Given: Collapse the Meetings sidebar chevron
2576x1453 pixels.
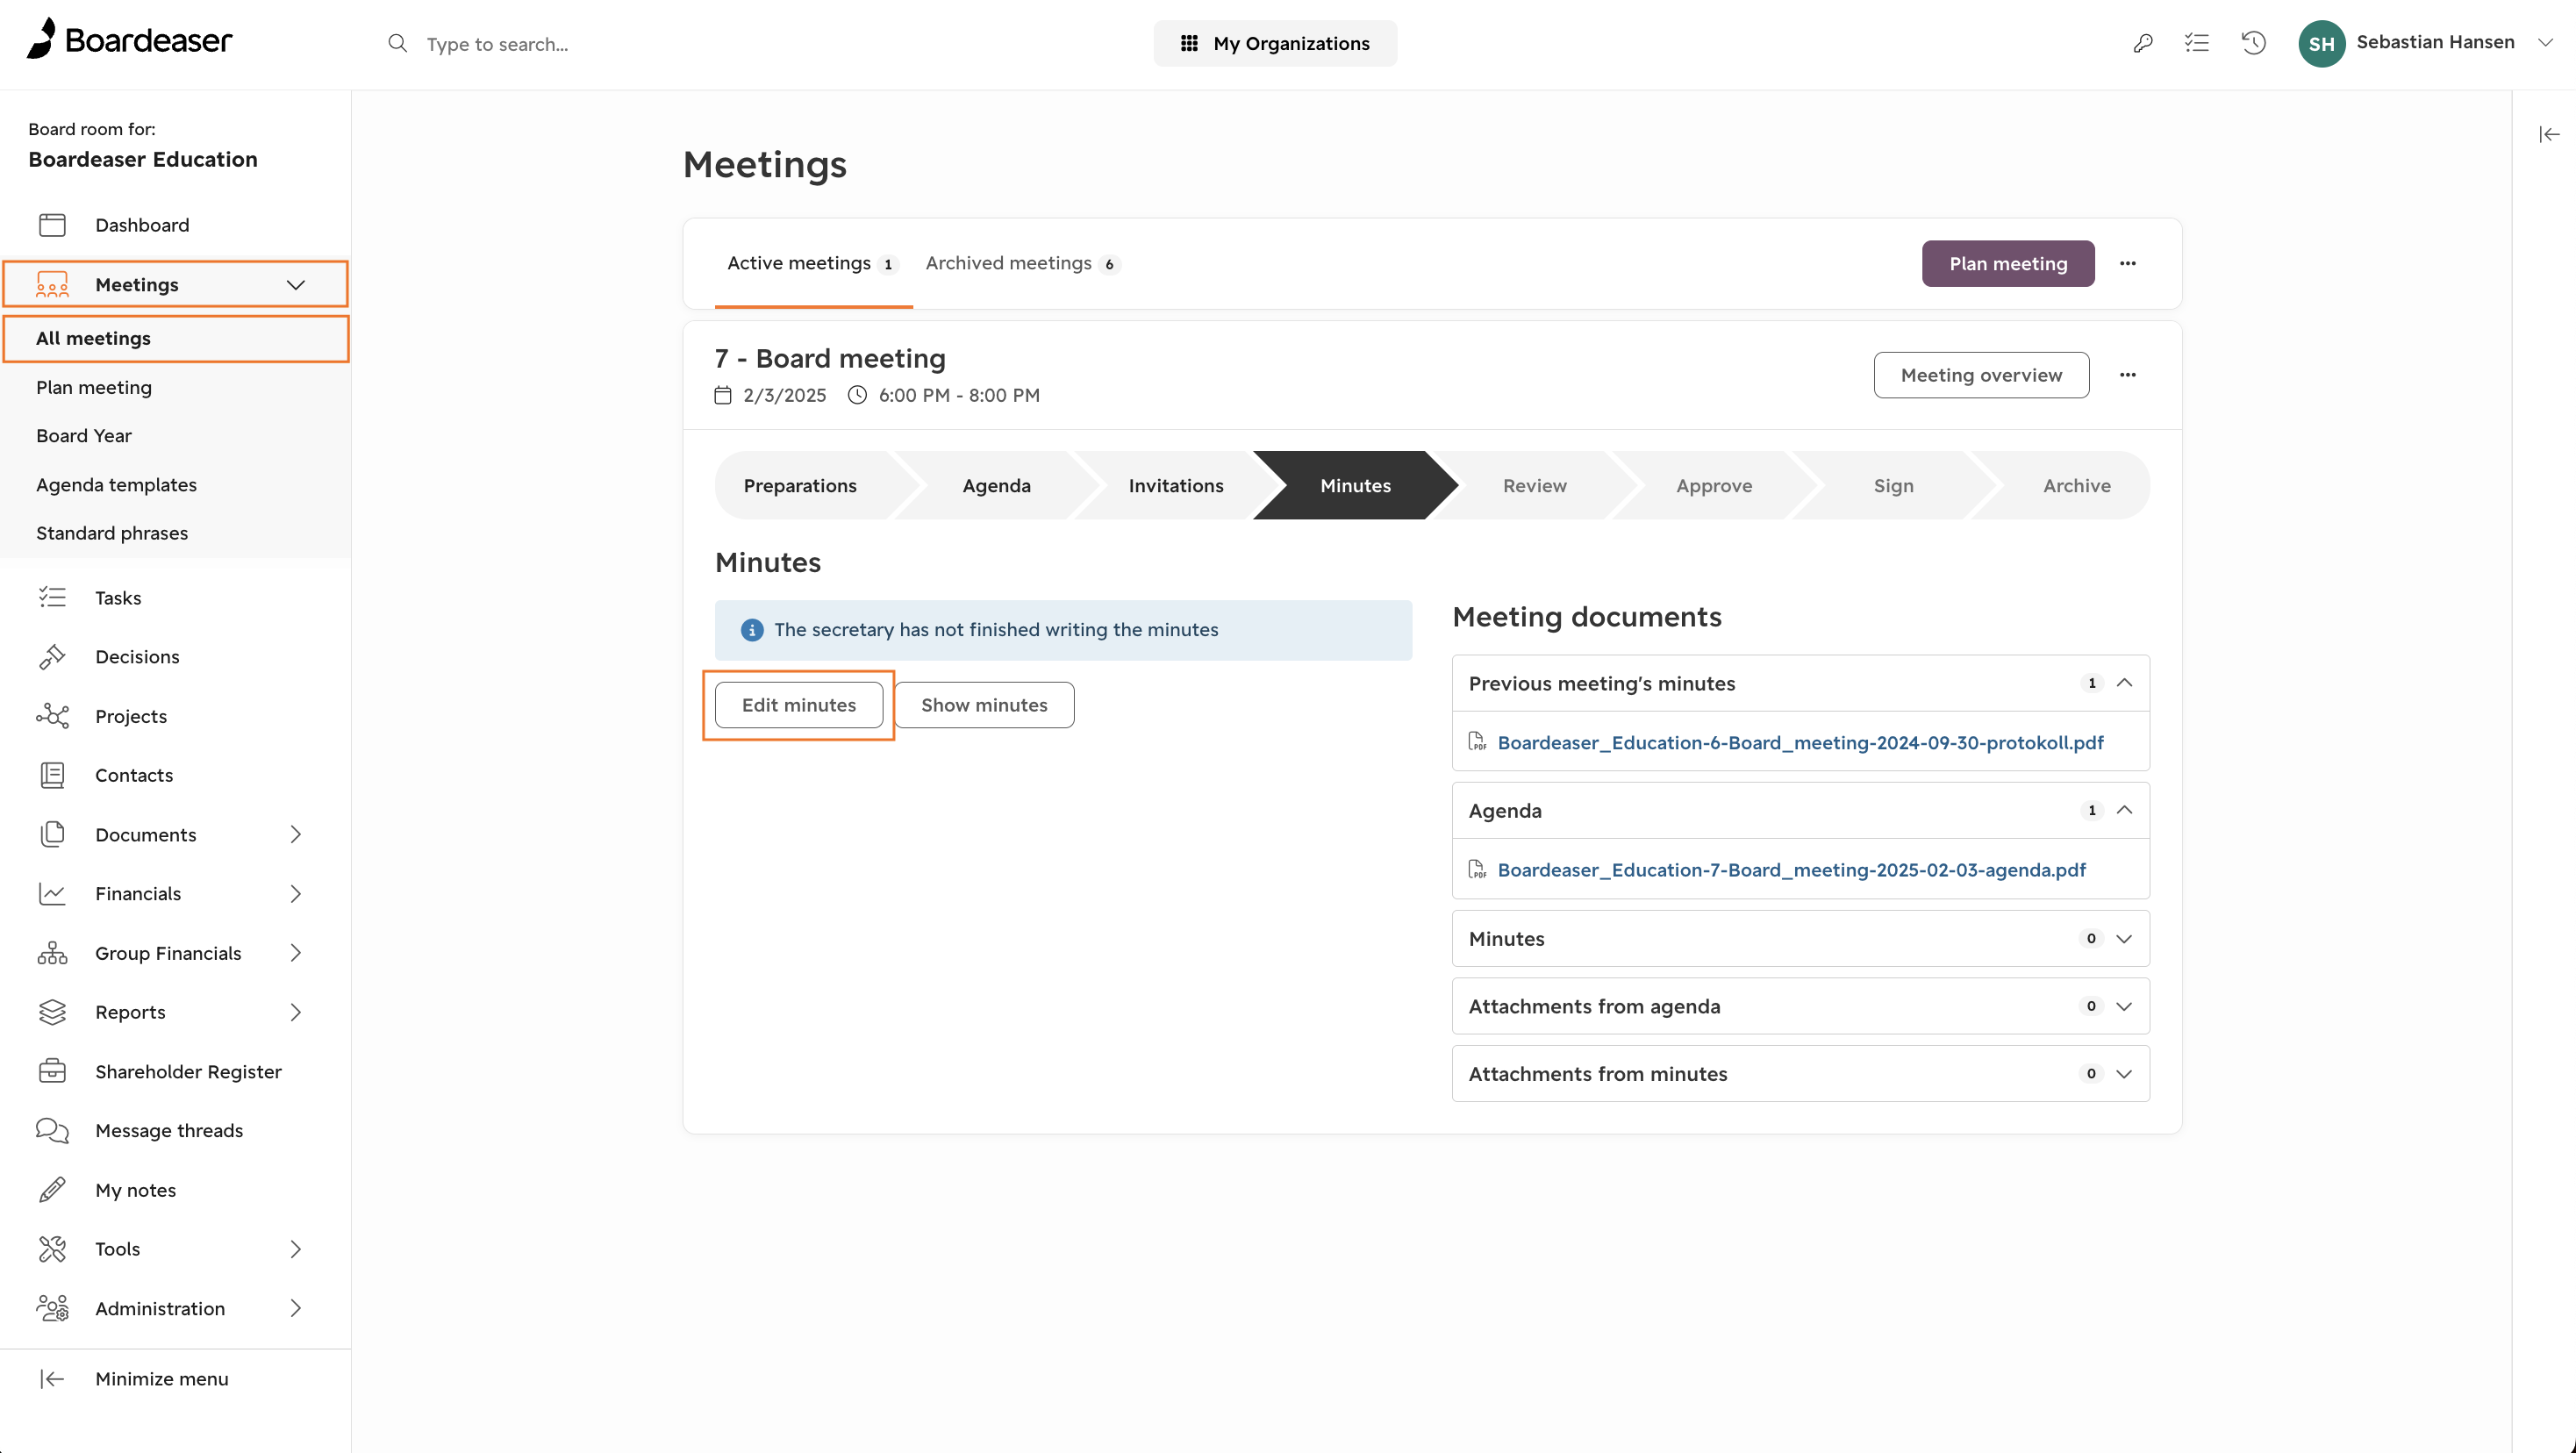Looking at the screenshot, I should (x=295, y=285).
